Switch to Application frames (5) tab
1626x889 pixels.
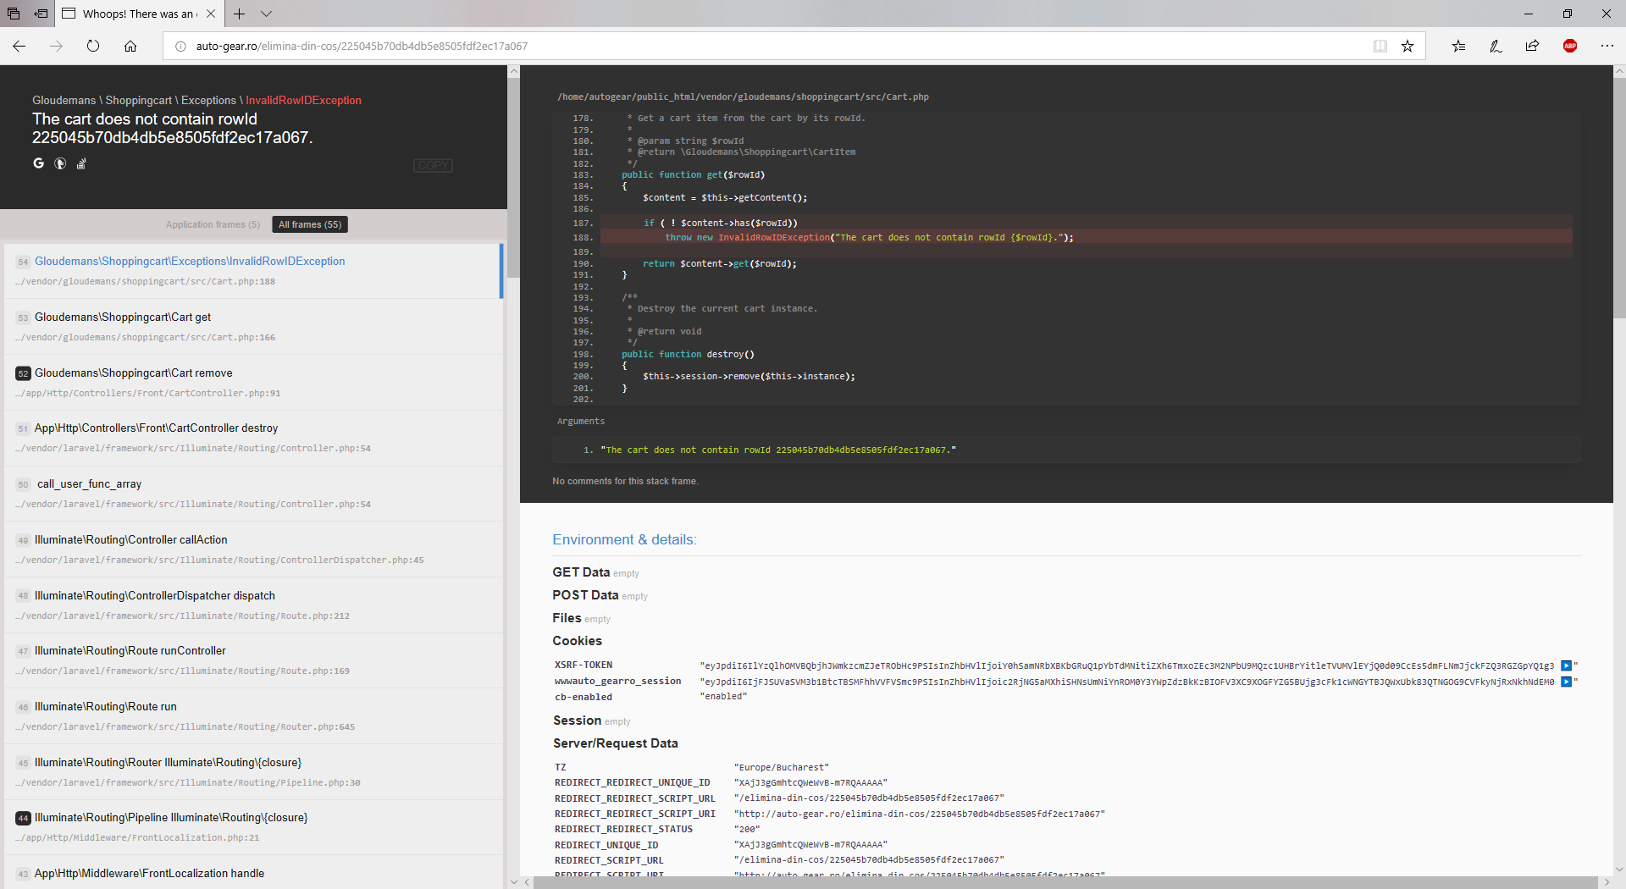213,224
